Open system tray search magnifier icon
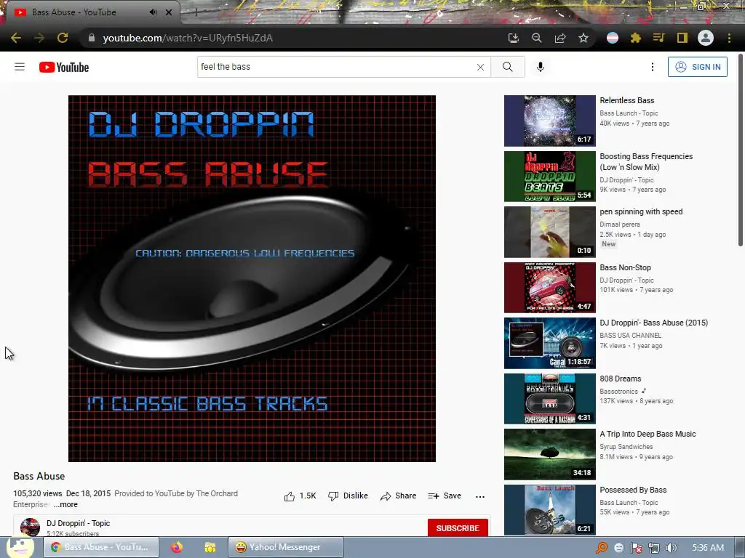 point(601,548)
